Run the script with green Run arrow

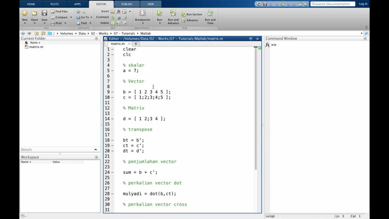(x=159, y=13)
